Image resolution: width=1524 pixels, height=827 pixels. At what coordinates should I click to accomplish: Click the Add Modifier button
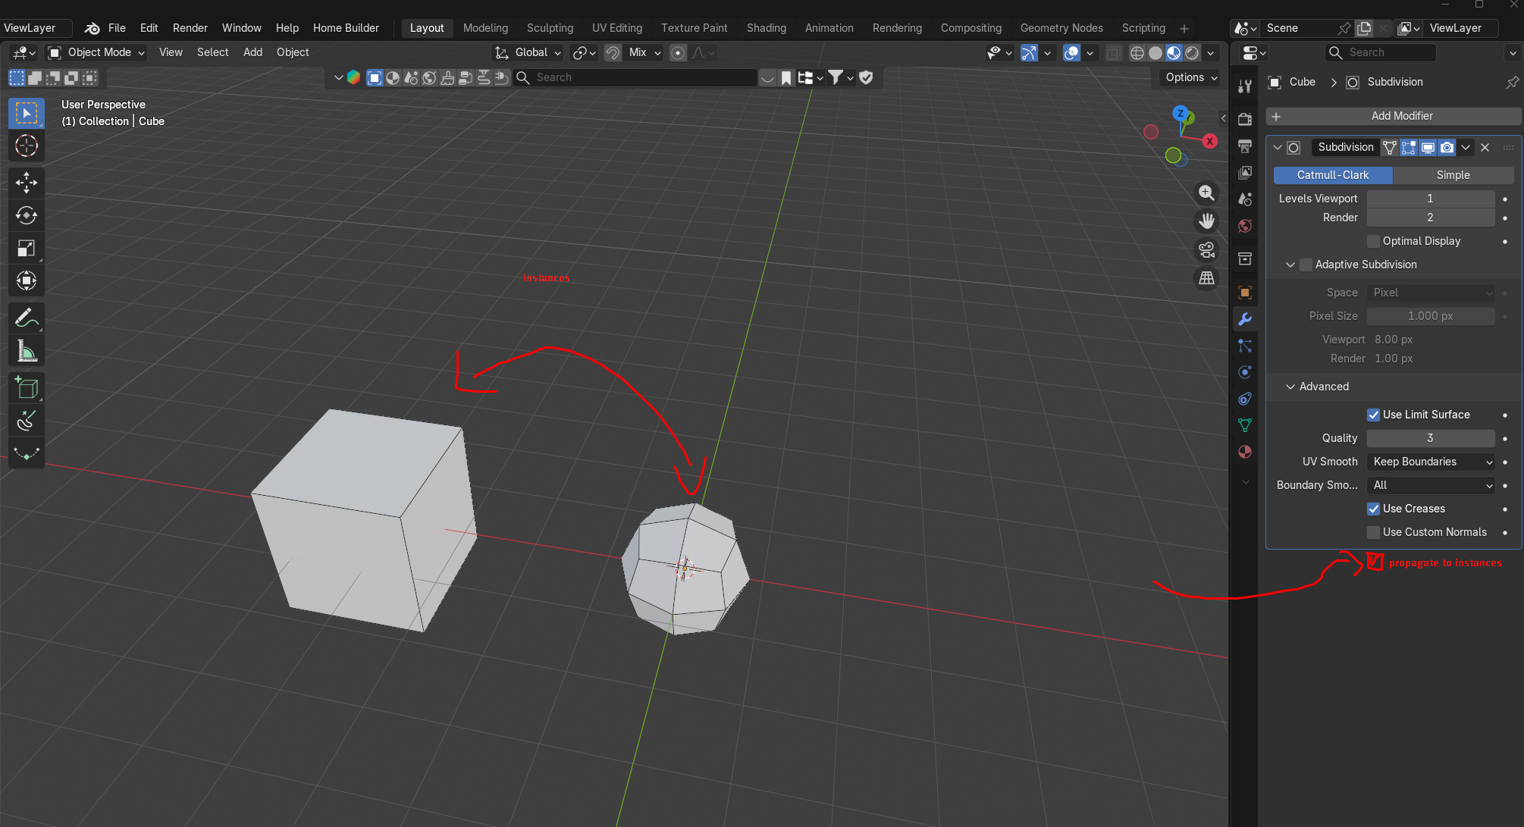[1394, 116]
